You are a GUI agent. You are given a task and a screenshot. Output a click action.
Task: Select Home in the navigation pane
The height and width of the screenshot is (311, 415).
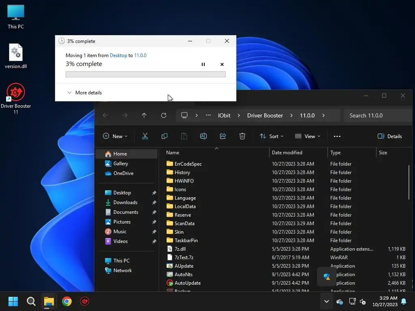pos(126,153)
